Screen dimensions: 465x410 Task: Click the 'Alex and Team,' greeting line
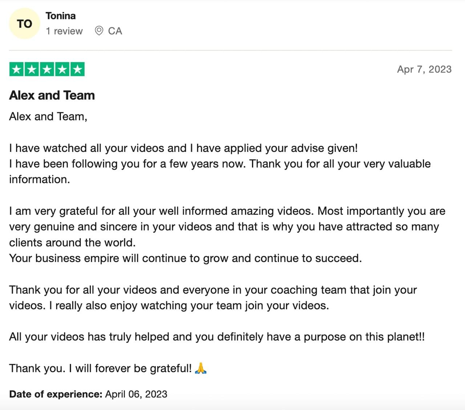48,116
